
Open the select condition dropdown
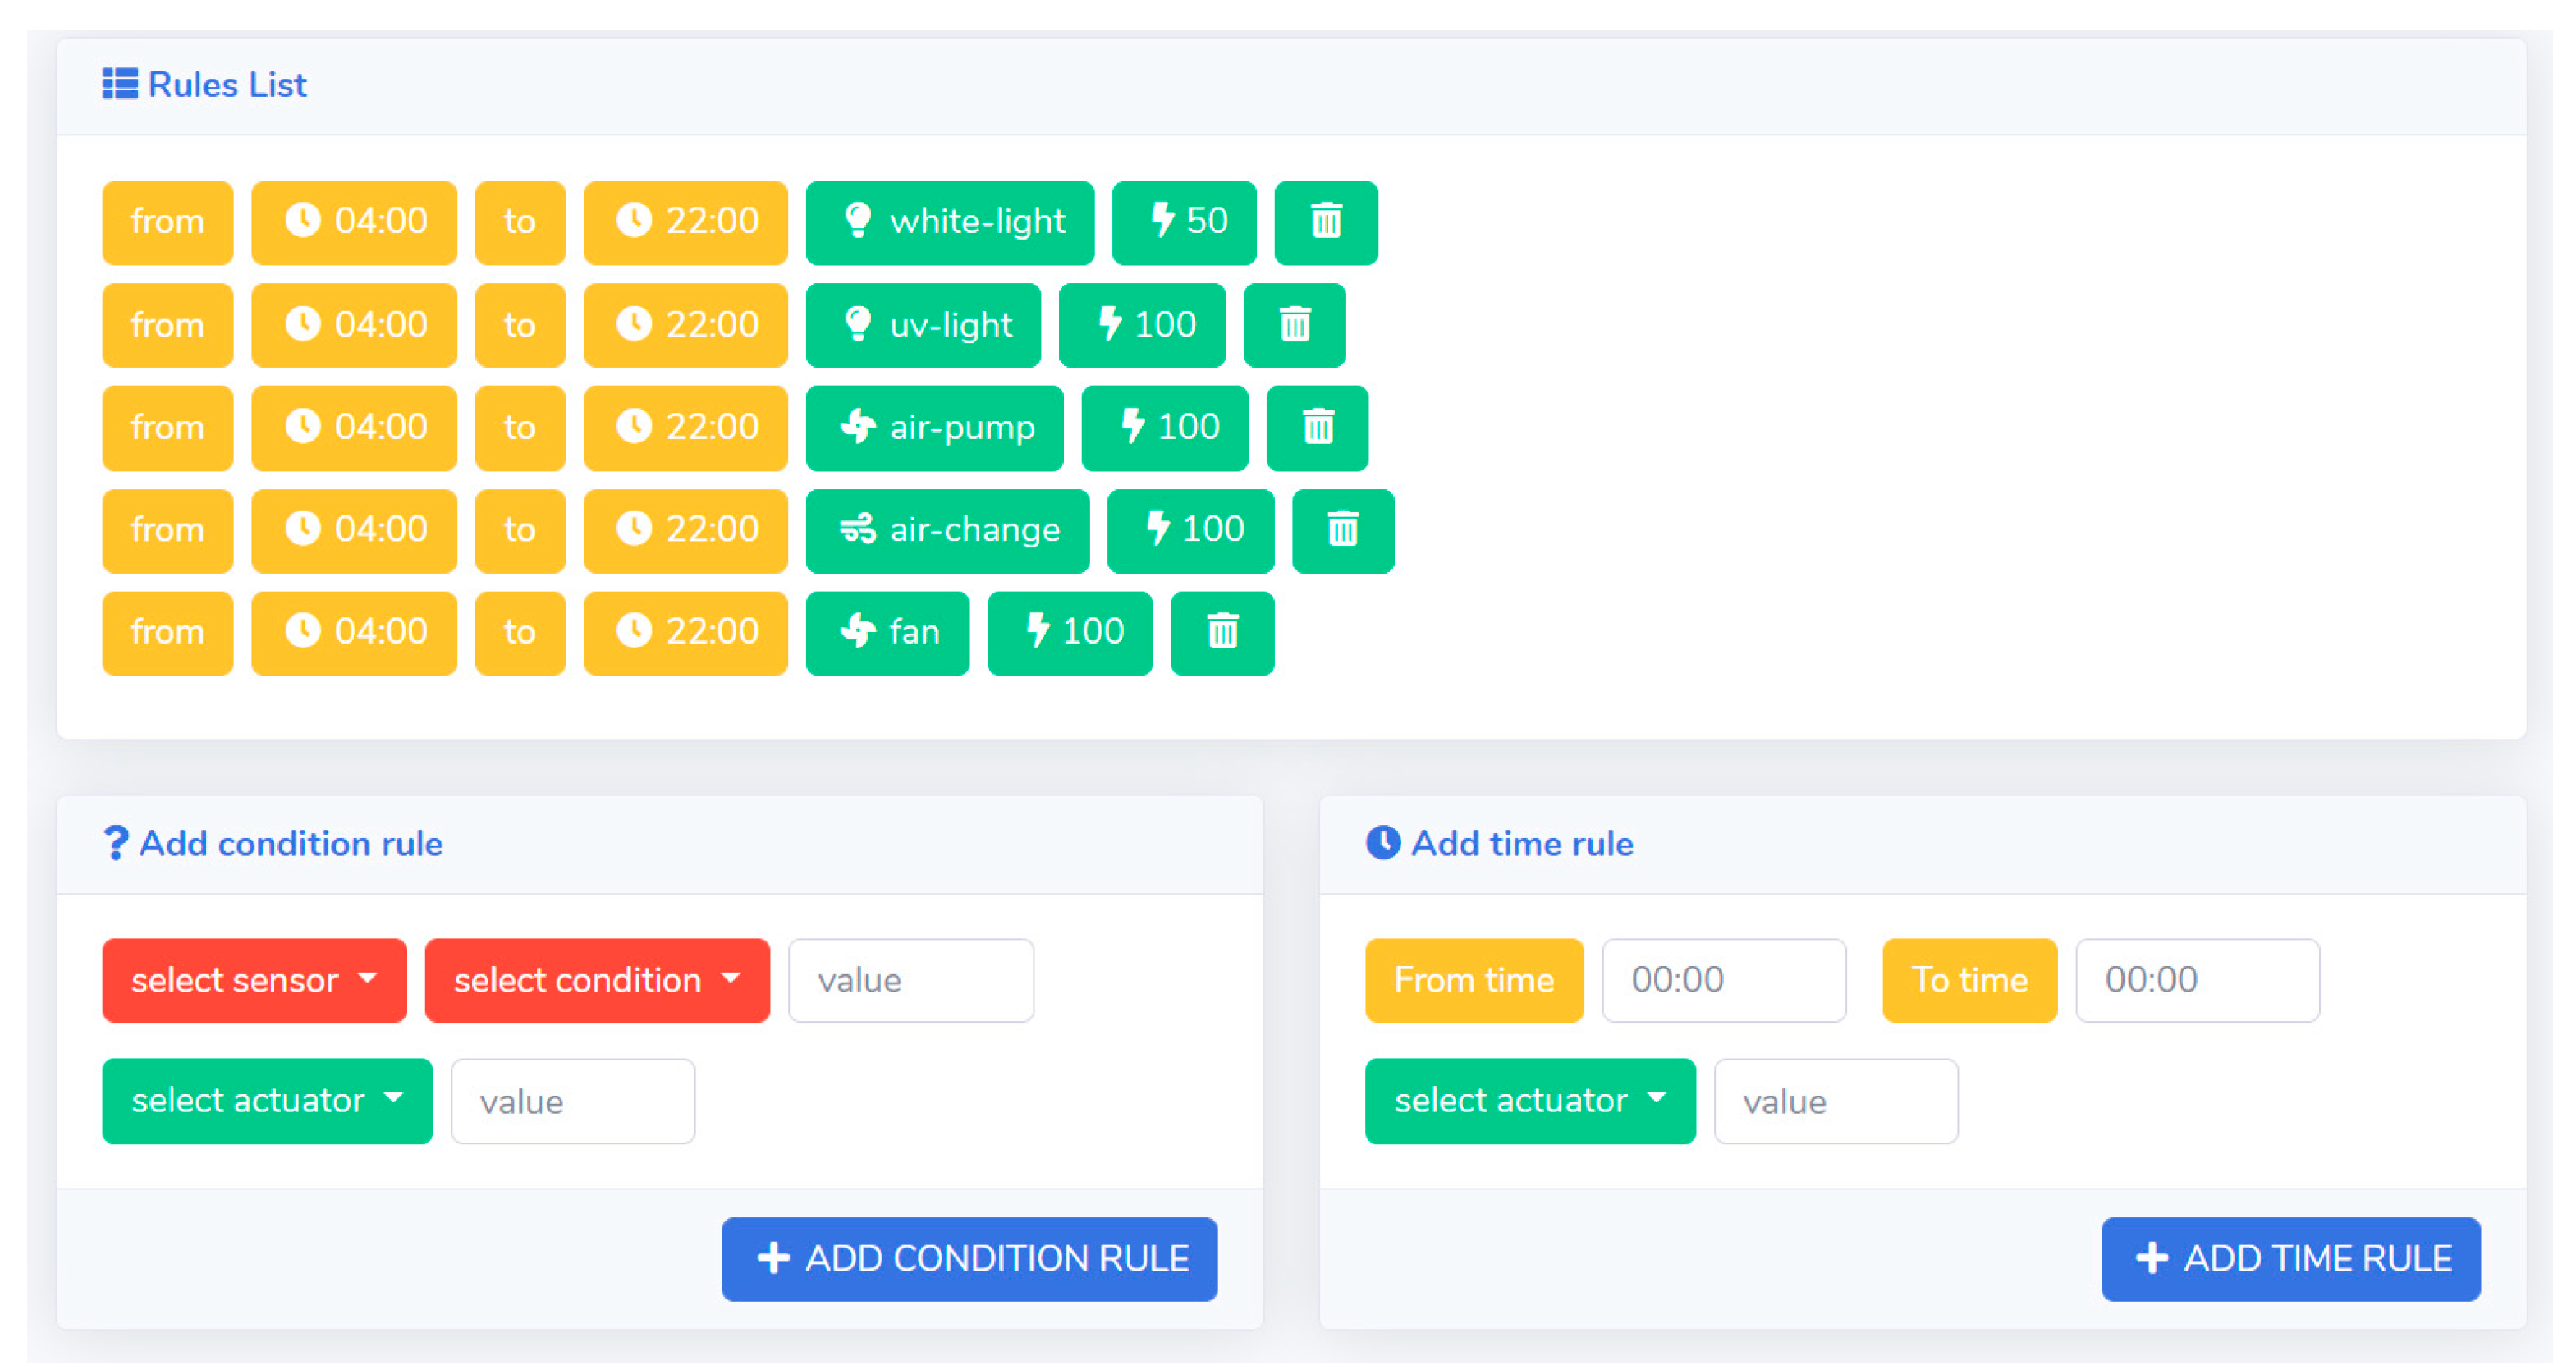tap(597, 980)
